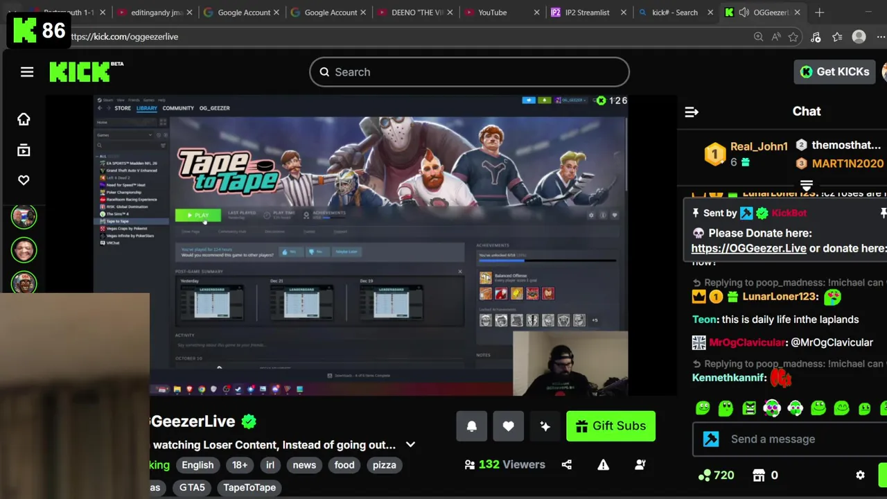Click the chat identity badge beside message box
This screenshot has height=499, width=887.
[x=711, y=439]
